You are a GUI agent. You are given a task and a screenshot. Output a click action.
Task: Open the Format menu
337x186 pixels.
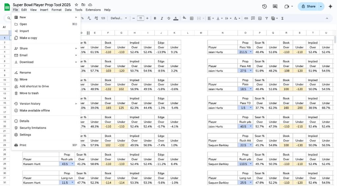[x=57, y=10]
